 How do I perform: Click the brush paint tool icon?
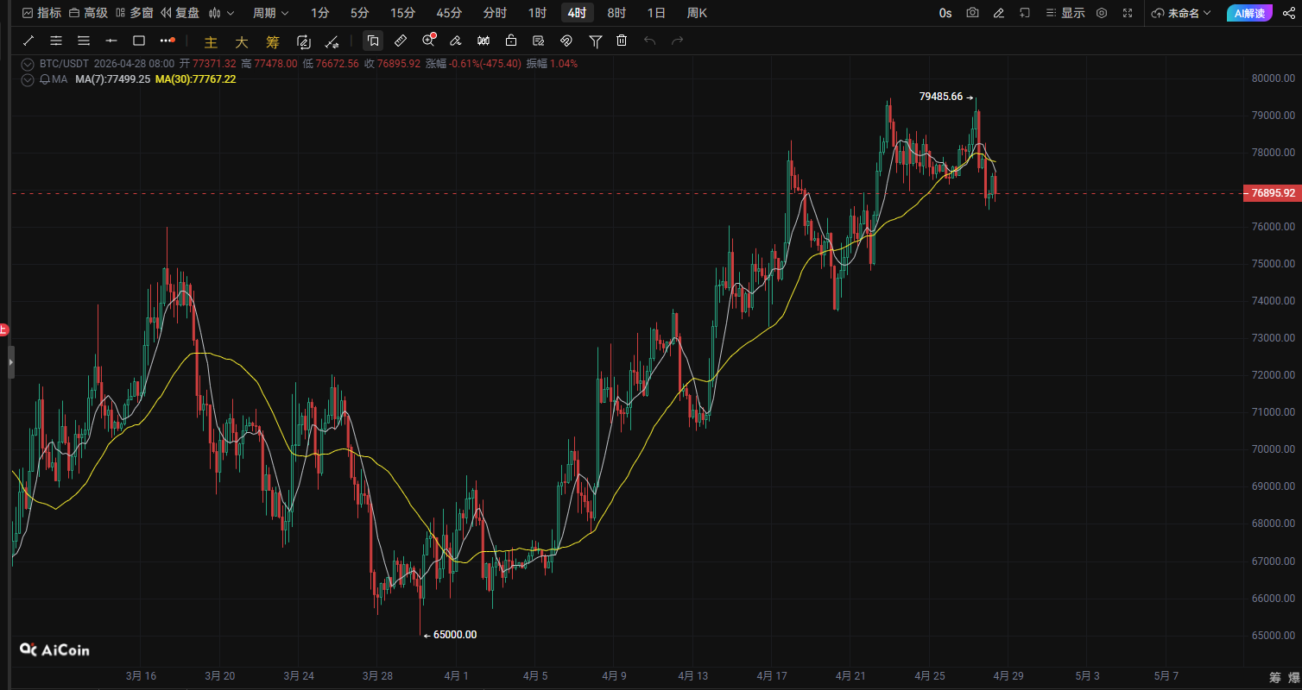click(456, 41)
